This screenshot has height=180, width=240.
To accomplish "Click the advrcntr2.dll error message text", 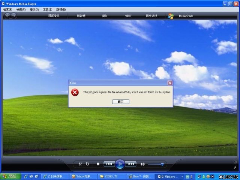I will pos(127,92).
